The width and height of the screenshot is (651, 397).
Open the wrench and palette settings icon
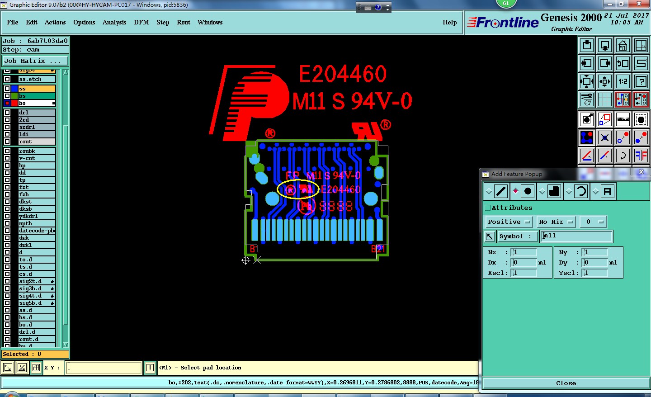587,99
